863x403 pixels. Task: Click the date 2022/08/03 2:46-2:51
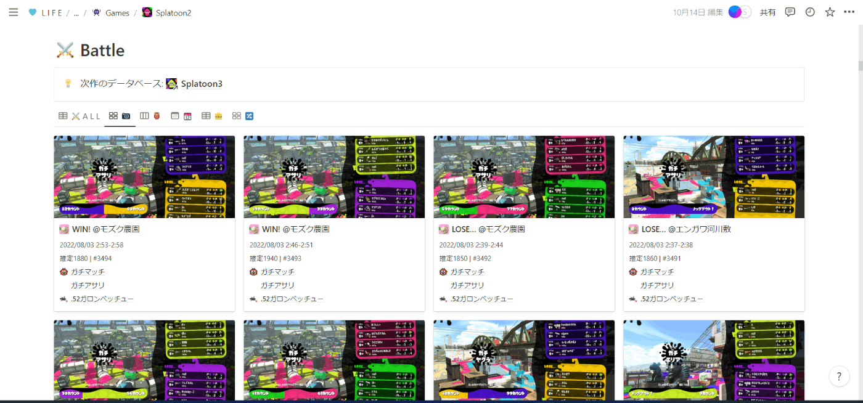tap(281, 245)
